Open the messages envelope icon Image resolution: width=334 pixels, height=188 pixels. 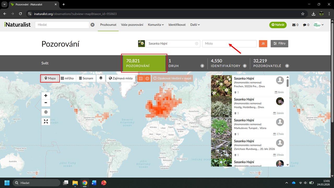click(295, 25)
